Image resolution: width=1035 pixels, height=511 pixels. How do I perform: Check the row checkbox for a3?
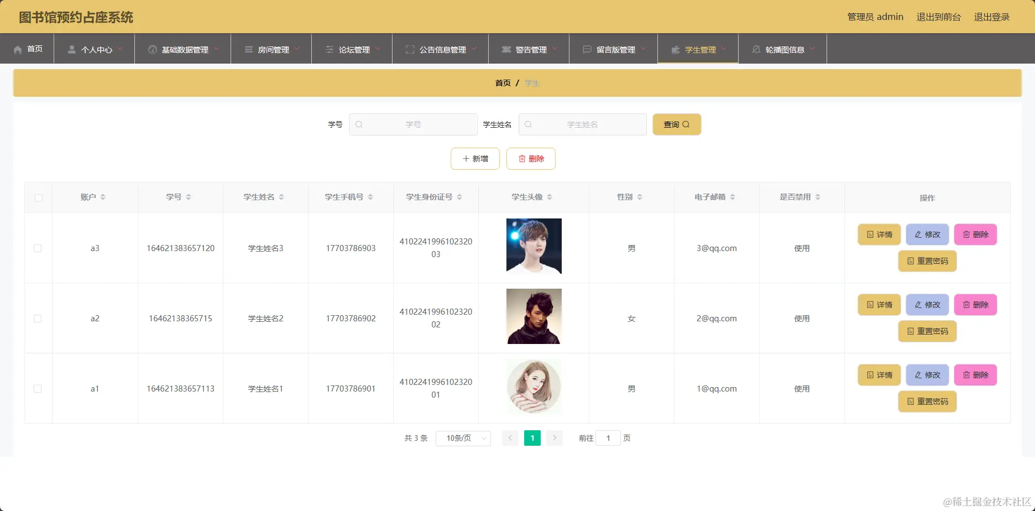(38, 248)
